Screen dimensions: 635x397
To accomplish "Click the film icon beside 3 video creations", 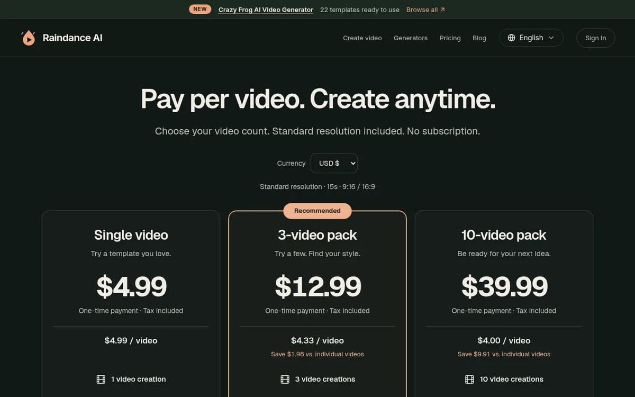I will [x=285, y=379].
